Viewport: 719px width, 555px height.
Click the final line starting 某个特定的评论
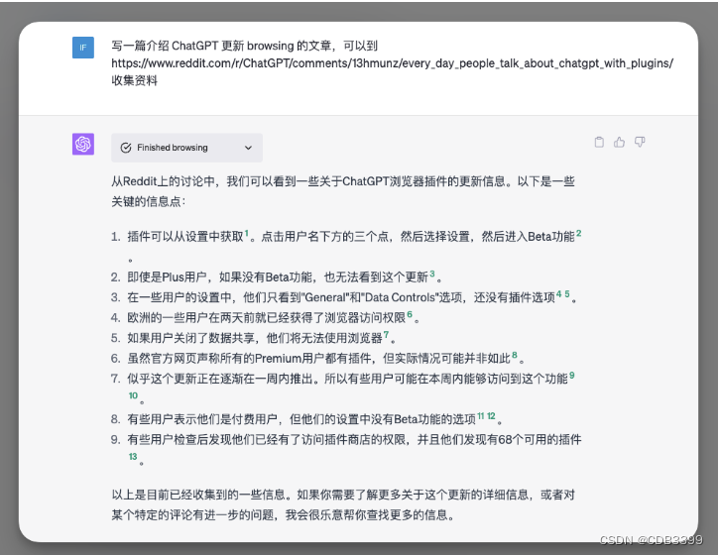click(x=283, y=515)
